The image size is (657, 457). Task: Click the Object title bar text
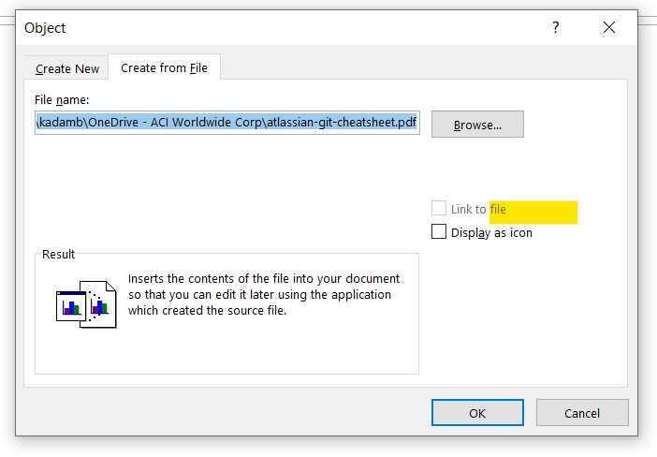coord(45,28)
